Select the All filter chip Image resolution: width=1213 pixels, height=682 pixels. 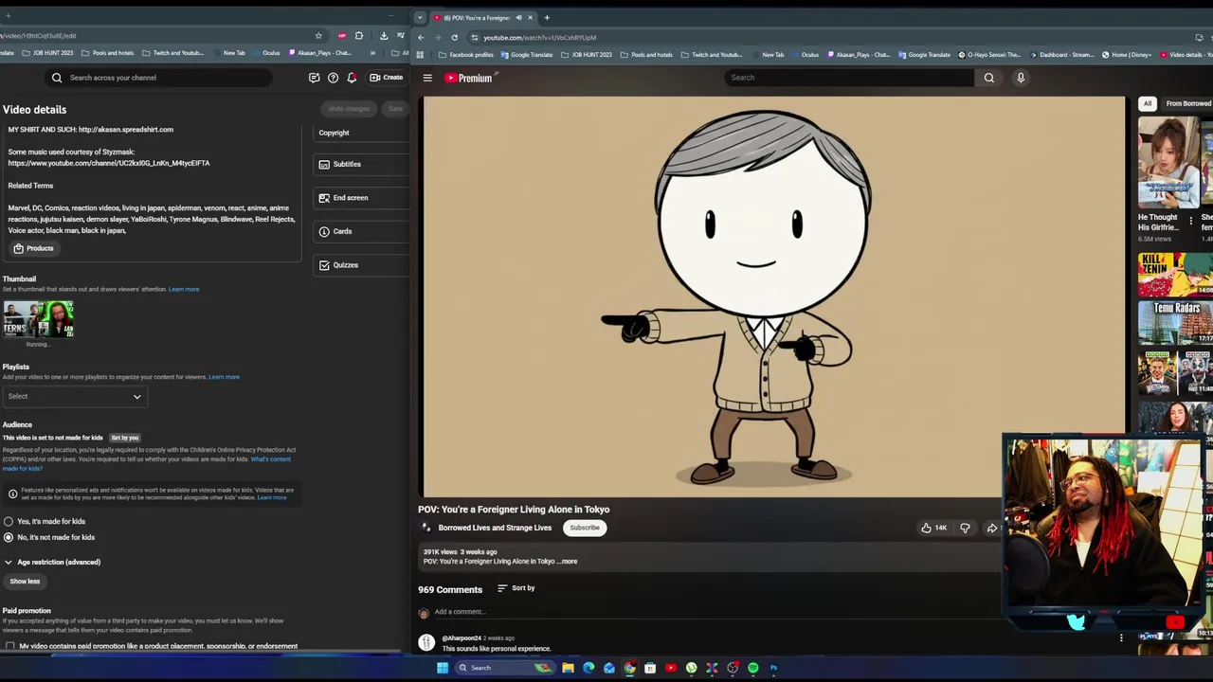pyautogui.click(x=1147, y=104)
